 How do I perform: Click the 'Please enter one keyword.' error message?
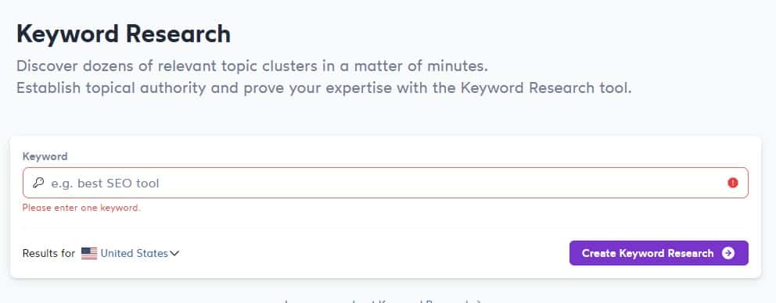81,208
